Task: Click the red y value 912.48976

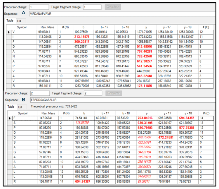Action: [145, 47]
